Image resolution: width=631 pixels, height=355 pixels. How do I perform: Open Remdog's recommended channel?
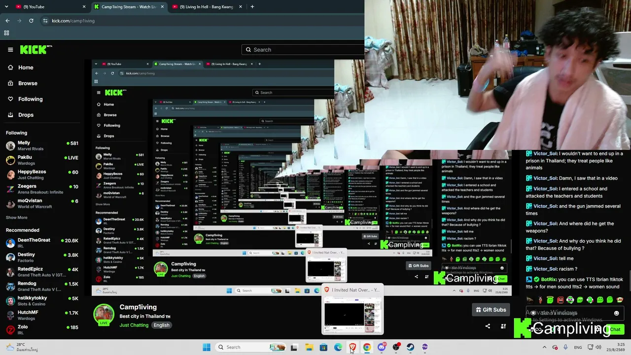point(42,286)
